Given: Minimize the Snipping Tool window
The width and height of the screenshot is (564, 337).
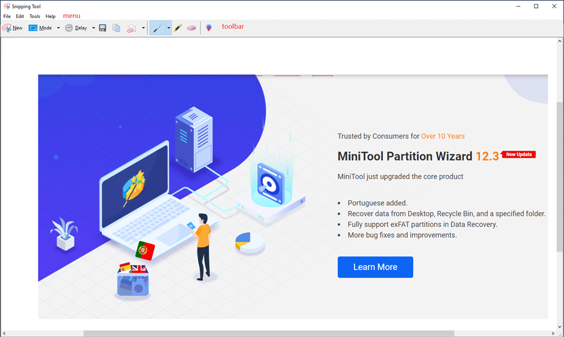Looking at the screenshot, I should (518, 6).
